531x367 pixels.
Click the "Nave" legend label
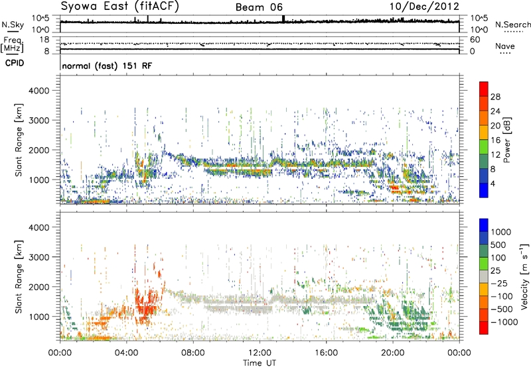[505, 46]
